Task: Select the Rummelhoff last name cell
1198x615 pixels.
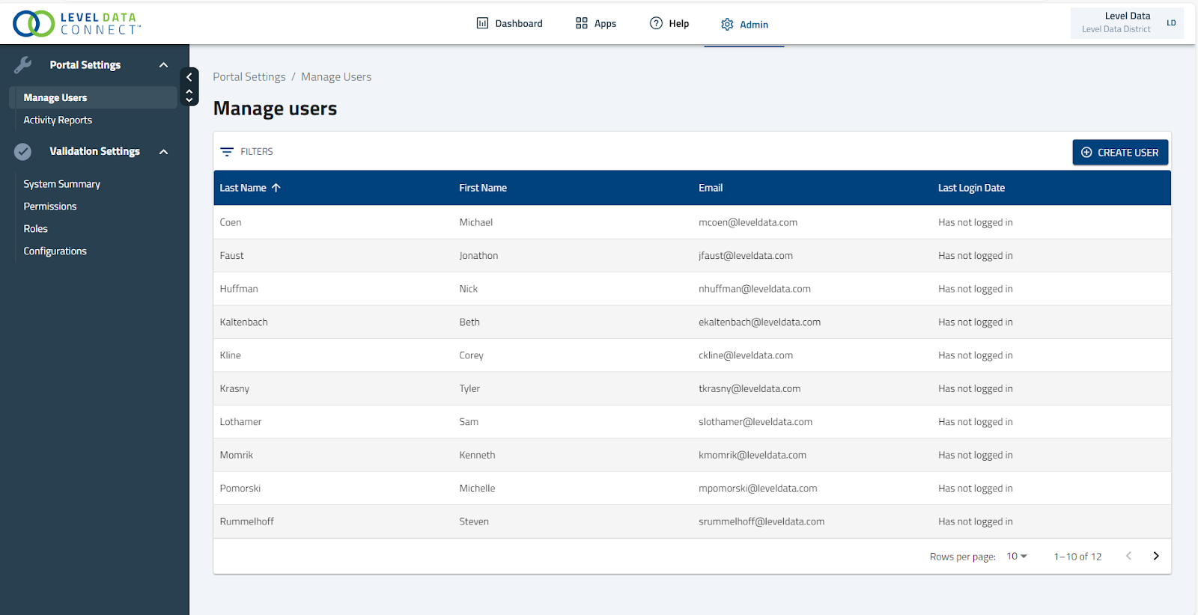Action: point(246,521)
